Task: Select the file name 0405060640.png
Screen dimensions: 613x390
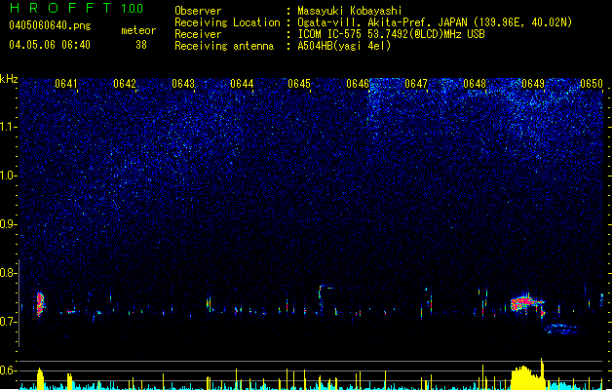Action: point(50,25)
